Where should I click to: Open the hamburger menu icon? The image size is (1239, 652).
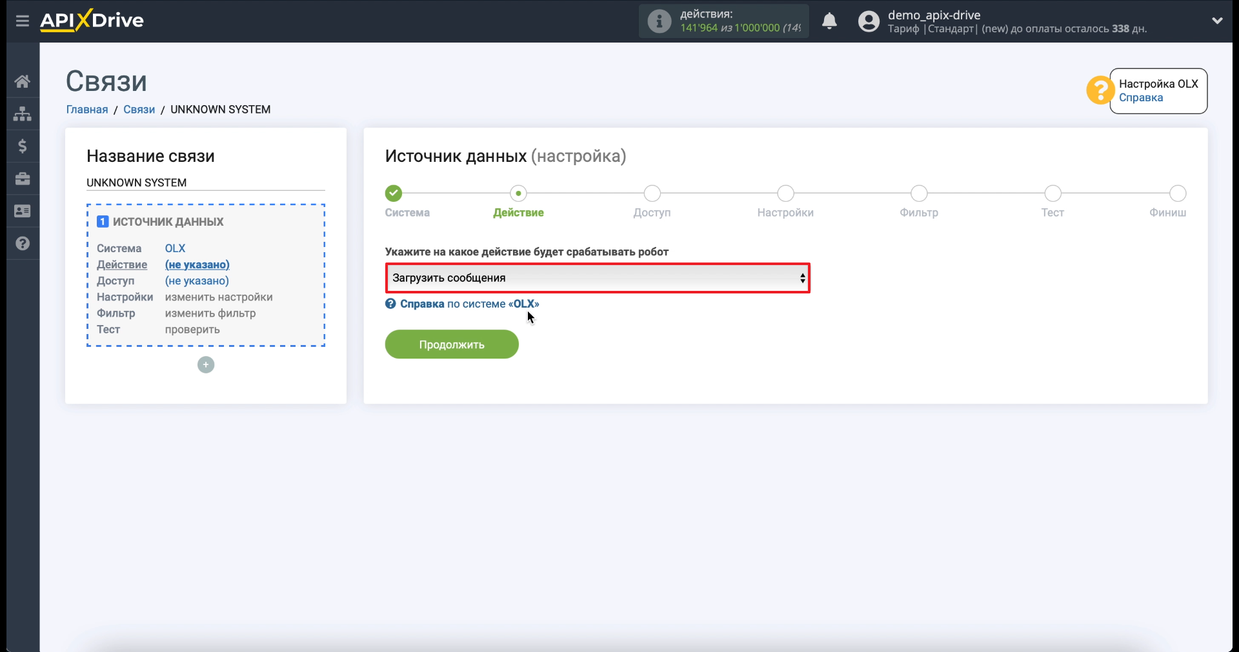pos(23,21)
